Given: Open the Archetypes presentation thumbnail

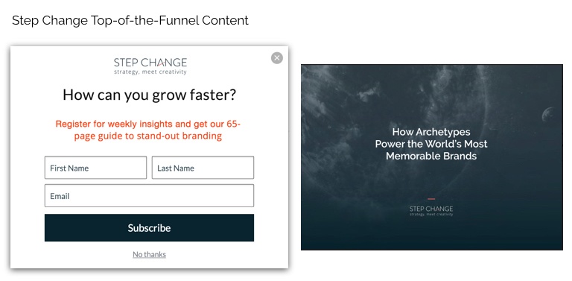Looking at the screenshot, I should point(431,157).
